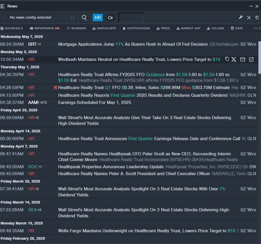
Task: Open March 14 Wall Street's Most Accurate Analysts headline
Action: click(x=144, y=213)
